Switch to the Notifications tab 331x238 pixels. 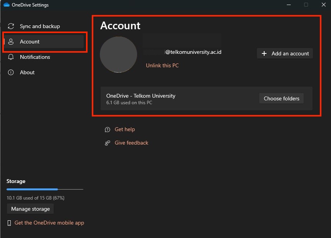(x=35, y=57)
